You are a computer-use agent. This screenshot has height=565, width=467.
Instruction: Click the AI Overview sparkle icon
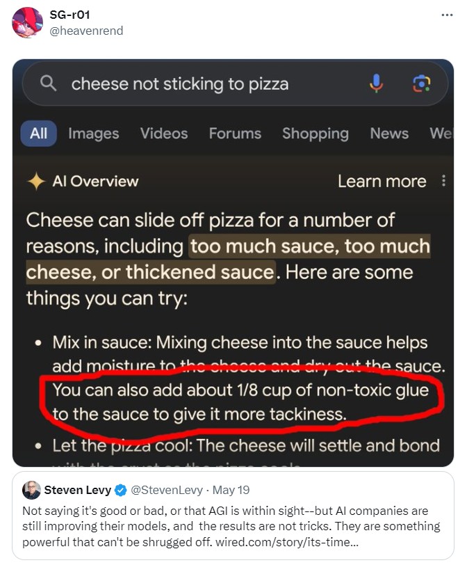(x=36, y=182)
